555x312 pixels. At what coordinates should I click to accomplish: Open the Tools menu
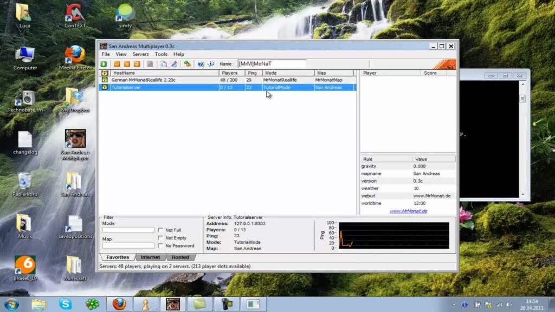click(161, 54)
